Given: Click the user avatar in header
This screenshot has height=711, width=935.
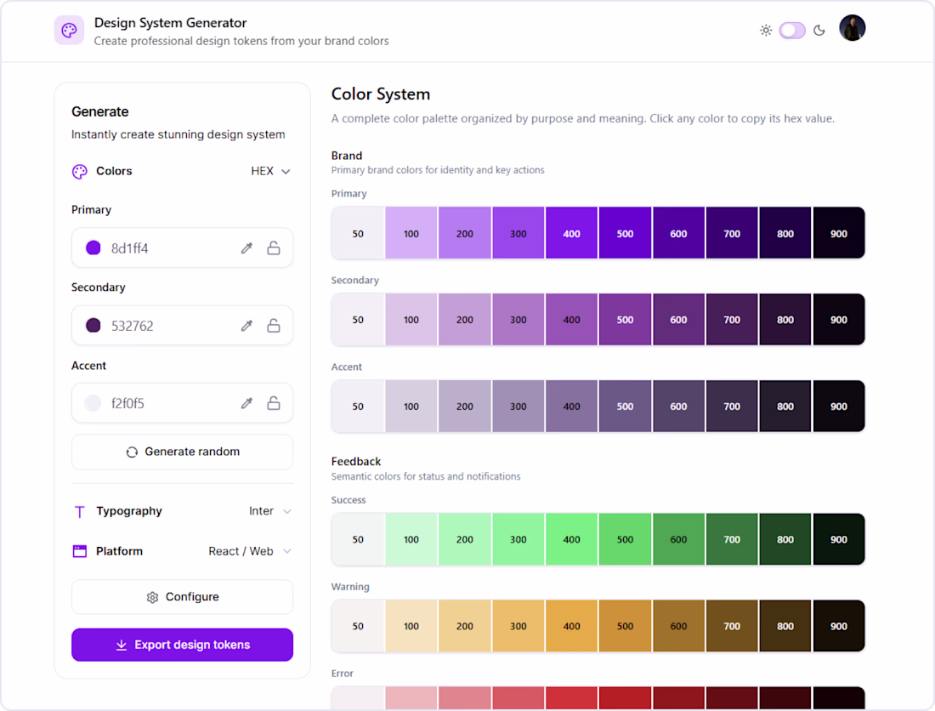Looking at the screenshot, I should tap(852, 29).
